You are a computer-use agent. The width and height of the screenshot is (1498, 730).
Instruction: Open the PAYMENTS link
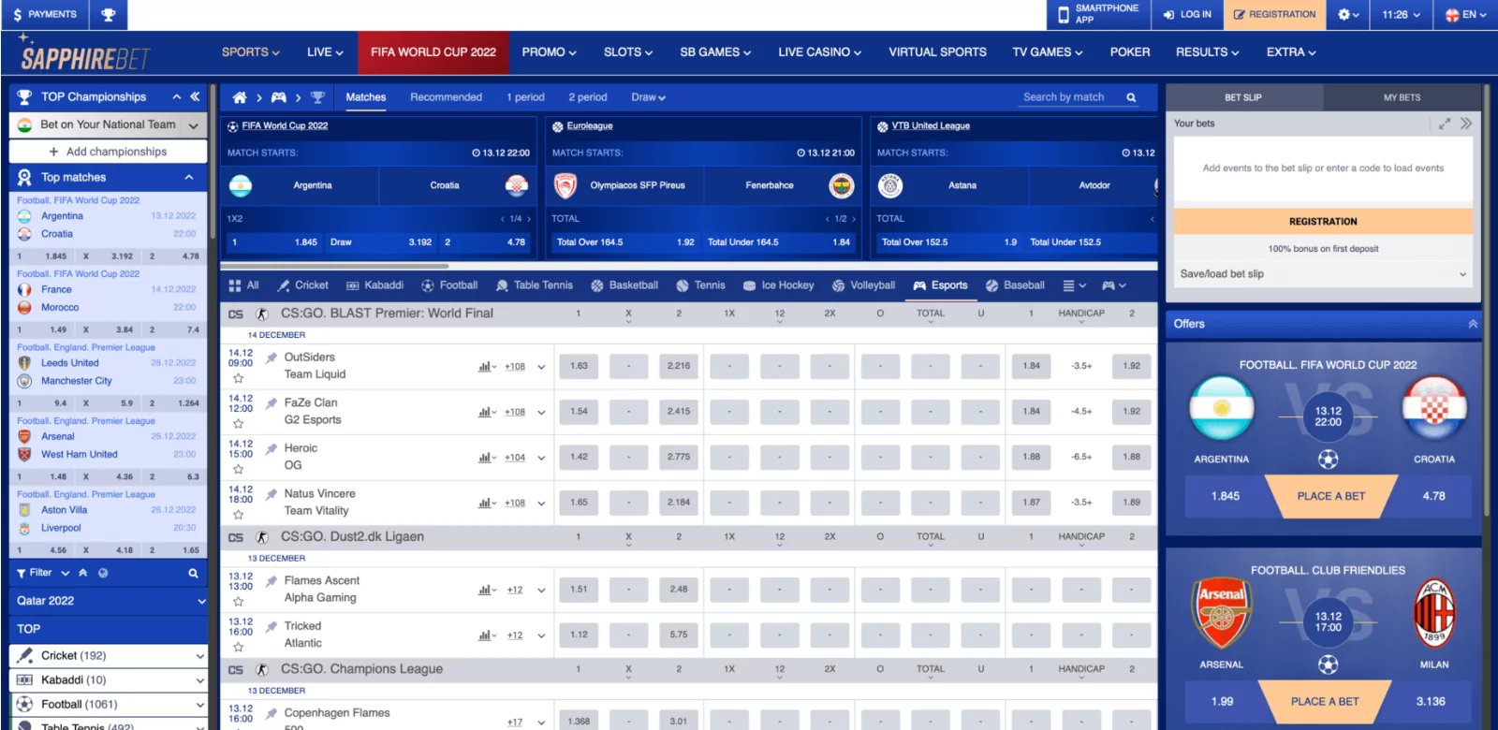(45, 14)
